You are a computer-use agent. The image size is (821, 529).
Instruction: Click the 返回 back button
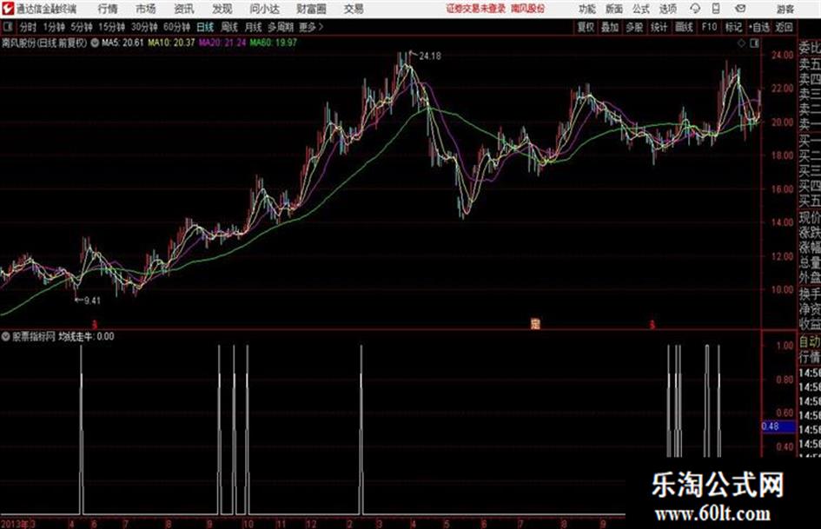pyautogui.click(x=784, y=27)
